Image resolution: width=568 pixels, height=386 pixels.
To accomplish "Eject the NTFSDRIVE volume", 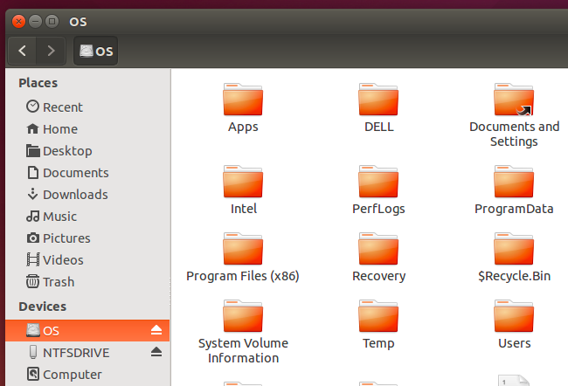I will [156, 352].
